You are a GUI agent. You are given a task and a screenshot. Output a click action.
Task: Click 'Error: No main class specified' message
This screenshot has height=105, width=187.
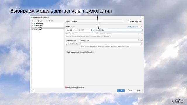tap(76, 87)
